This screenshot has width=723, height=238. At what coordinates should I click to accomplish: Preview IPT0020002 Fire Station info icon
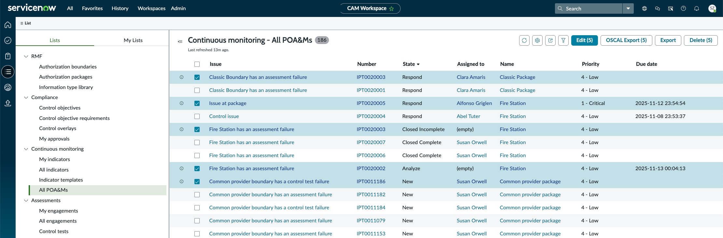point(182,169)
